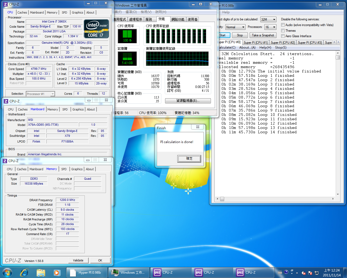Open Internet Explorer from the taskbar
The width and height of the screenshot is (347, 278).
click(x=24, y=272)
